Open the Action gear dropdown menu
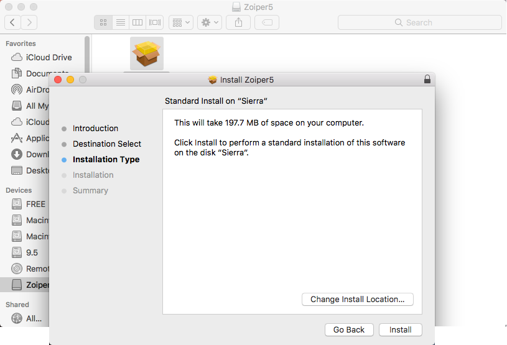This screenshot has width=507, height=345. pyautogui.click(x=210, y=22)
